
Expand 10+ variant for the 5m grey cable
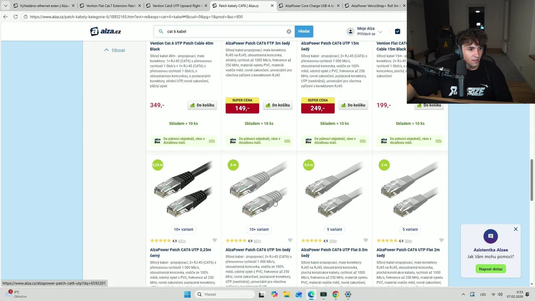tap(259, 230)
